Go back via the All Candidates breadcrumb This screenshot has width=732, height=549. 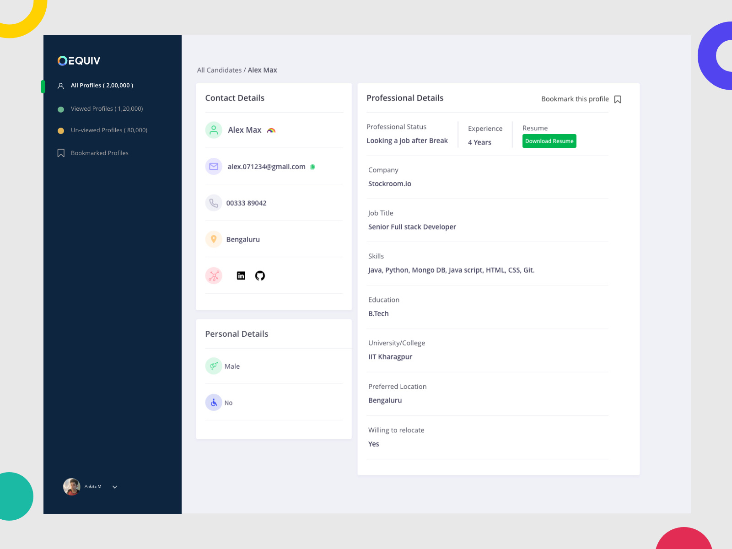click(x=219, y=70)
